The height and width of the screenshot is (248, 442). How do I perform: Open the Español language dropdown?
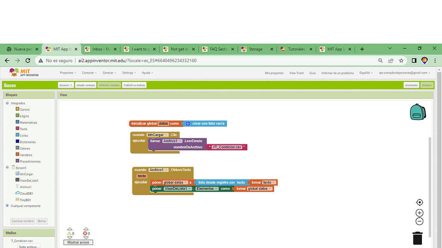[366, 73]
